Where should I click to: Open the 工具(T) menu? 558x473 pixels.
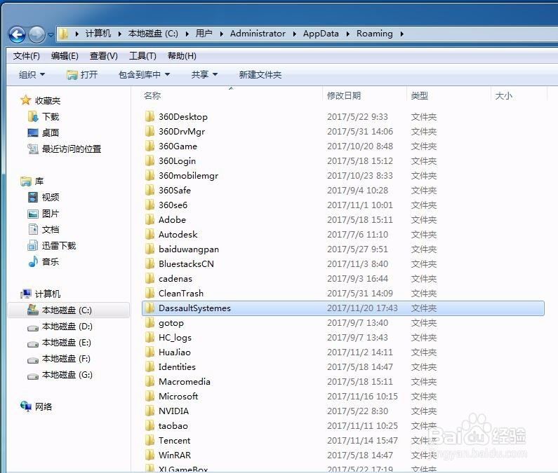pyautogui.click(x=142, y=56)
